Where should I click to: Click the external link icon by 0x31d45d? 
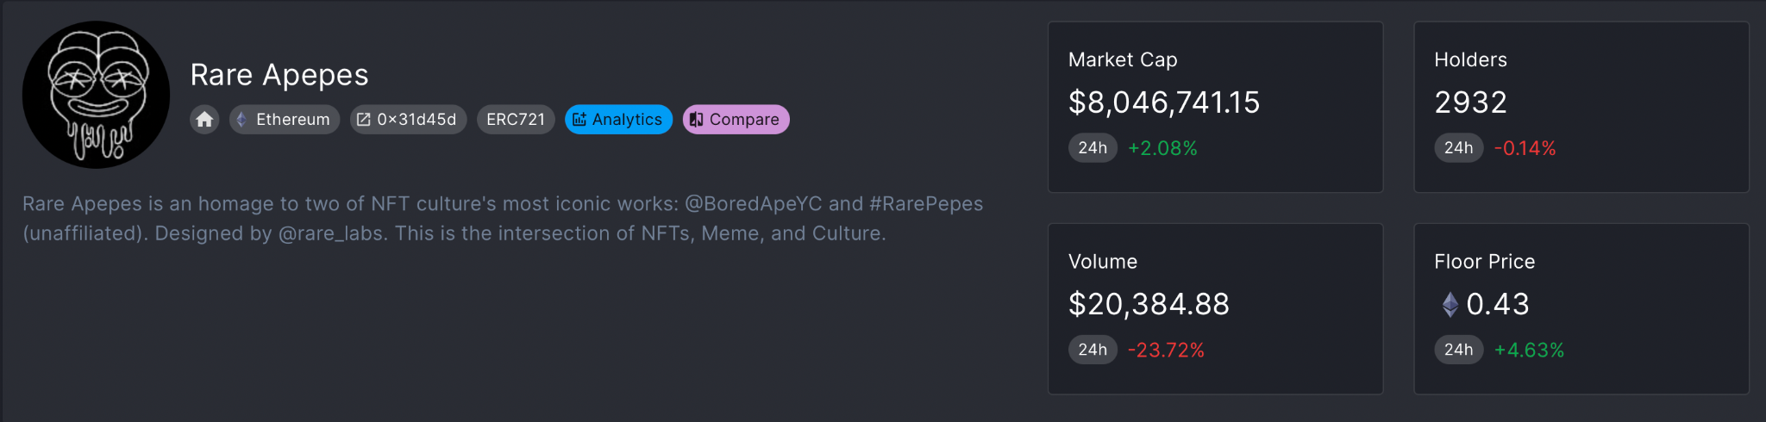tap(364, 120)
